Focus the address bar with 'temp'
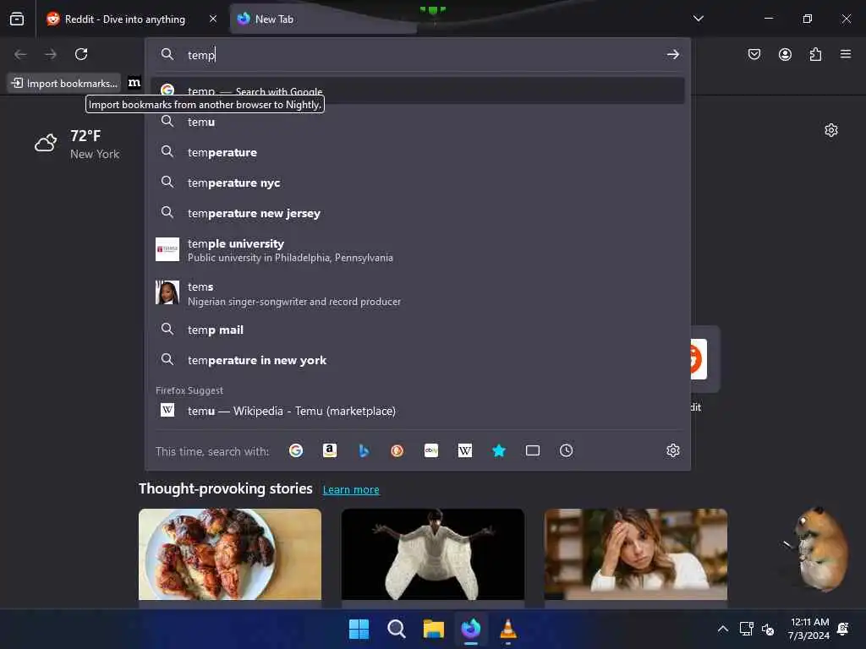Image resolution: width=866 pixels, height=649 pixels. pos(419,55)
